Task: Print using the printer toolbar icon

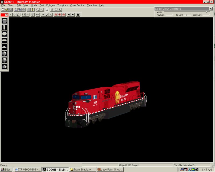Action: (x=29, y=10)
